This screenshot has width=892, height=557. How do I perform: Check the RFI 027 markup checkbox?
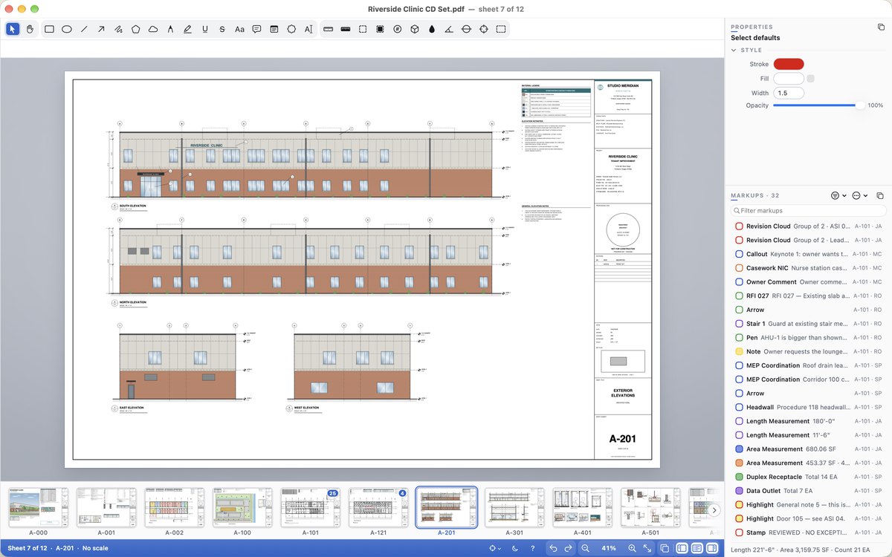739,296
